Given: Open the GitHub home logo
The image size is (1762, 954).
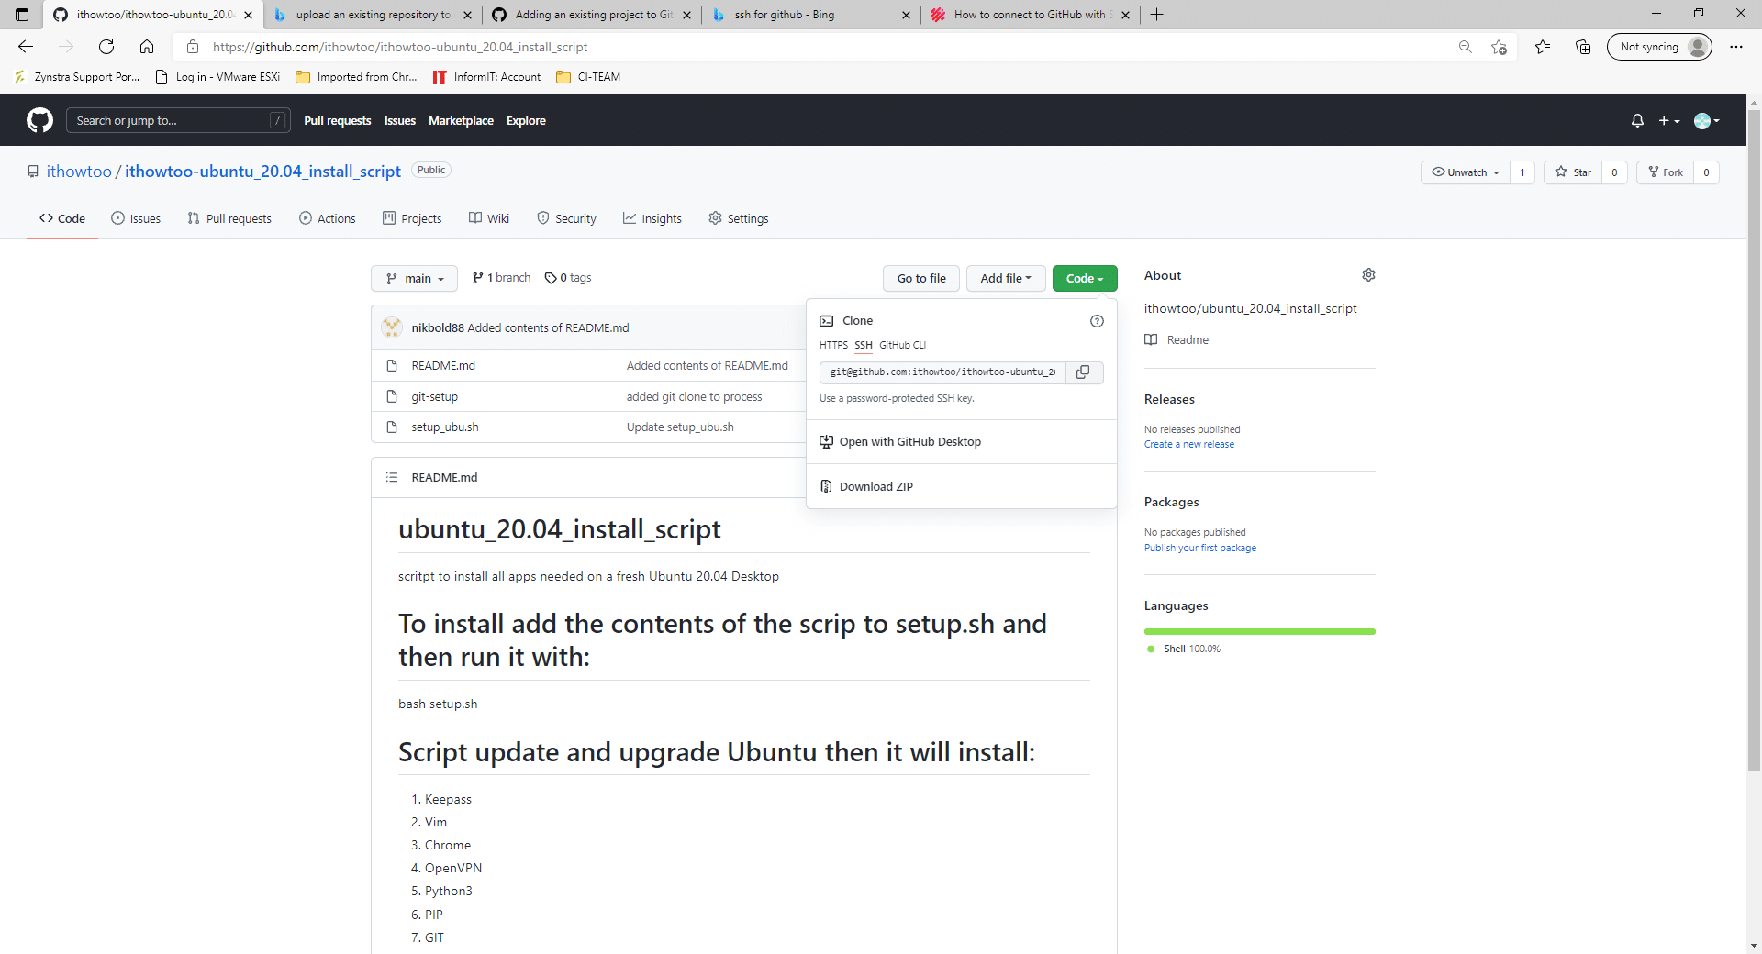Looking at the screenshot, I should [x=39, y=120].
